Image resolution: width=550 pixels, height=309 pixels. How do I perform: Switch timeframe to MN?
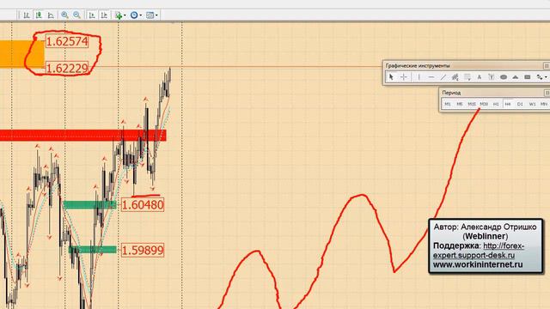tap(544, 104)
